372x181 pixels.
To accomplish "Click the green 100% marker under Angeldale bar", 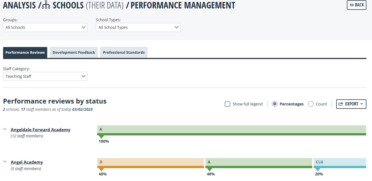I will (101, 137).
